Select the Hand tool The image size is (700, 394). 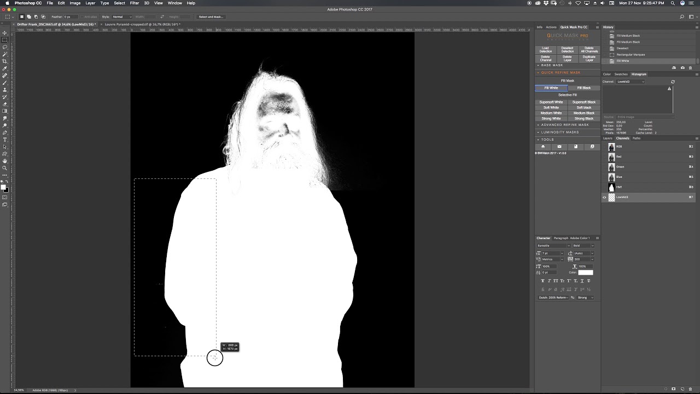5,161
